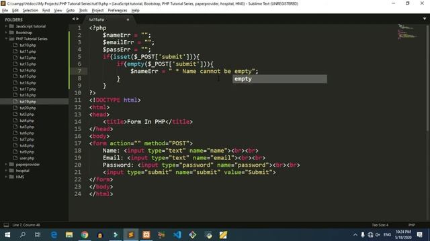The width and height of the screenshot is (430, 241).
Task: Click the Tab Size: 4 indicator
Action: 380,225
